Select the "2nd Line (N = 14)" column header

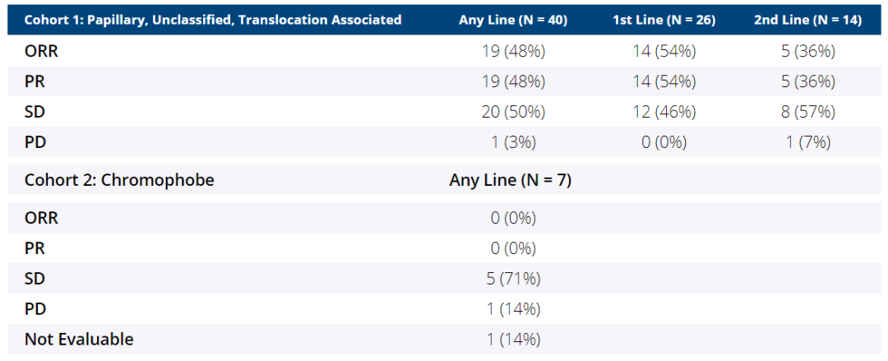[807, 20]
